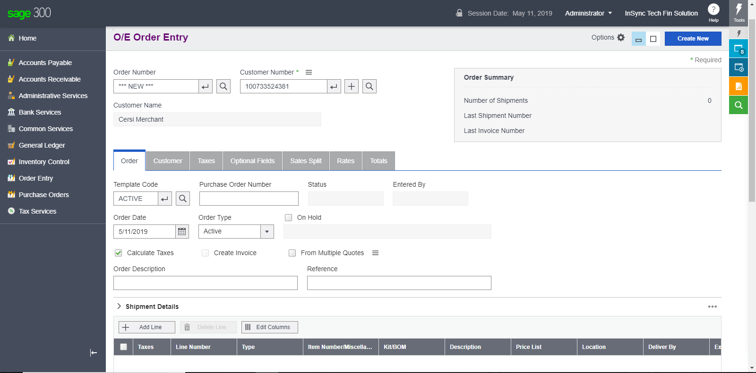The width and height of the screenshot is (756, 373).
Task: Open the Order Date calendar picker
Action: pos(182,232)
